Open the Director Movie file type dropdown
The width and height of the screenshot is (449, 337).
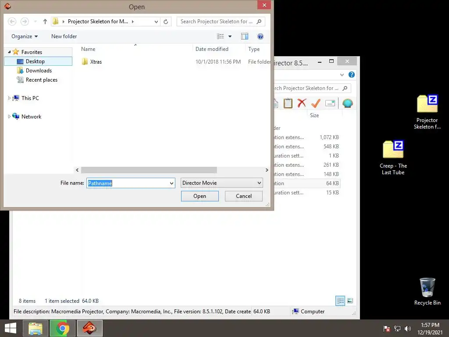point(221,183)
